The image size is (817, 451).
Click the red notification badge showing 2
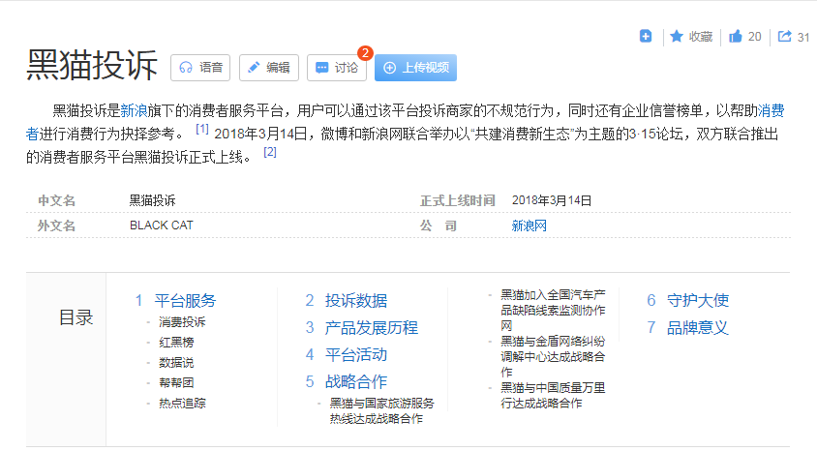365,52
